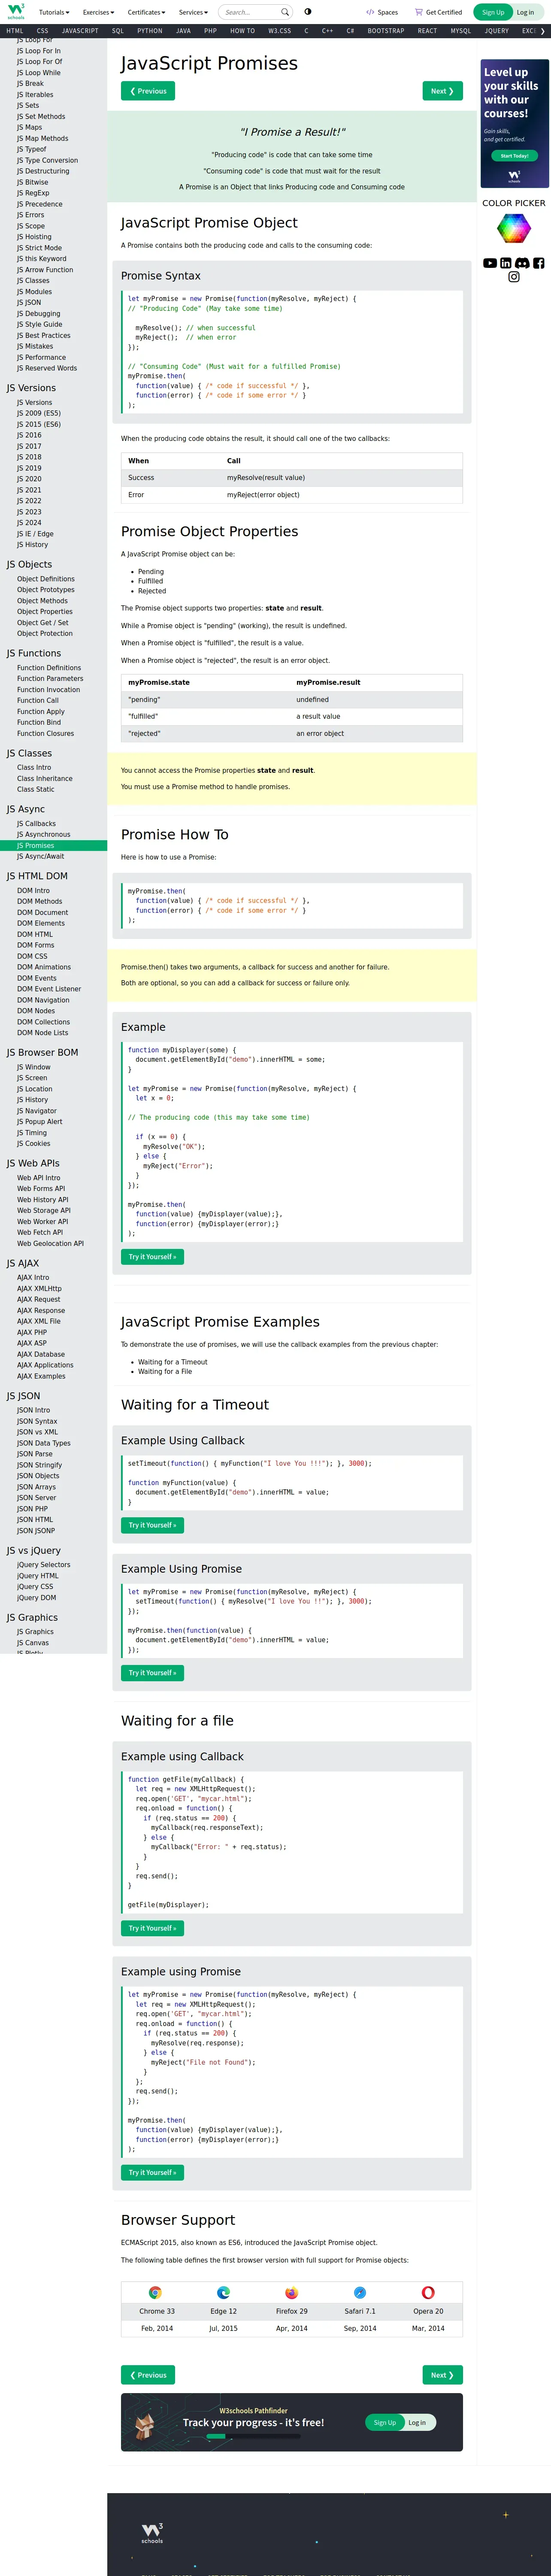Open W3Schools LinkedIn icon
The image size is (551, 2576).
tap(506, 263)
